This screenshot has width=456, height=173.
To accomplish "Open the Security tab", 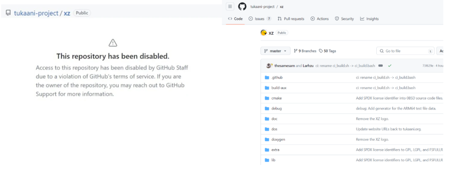I will (x=344, y=19).
